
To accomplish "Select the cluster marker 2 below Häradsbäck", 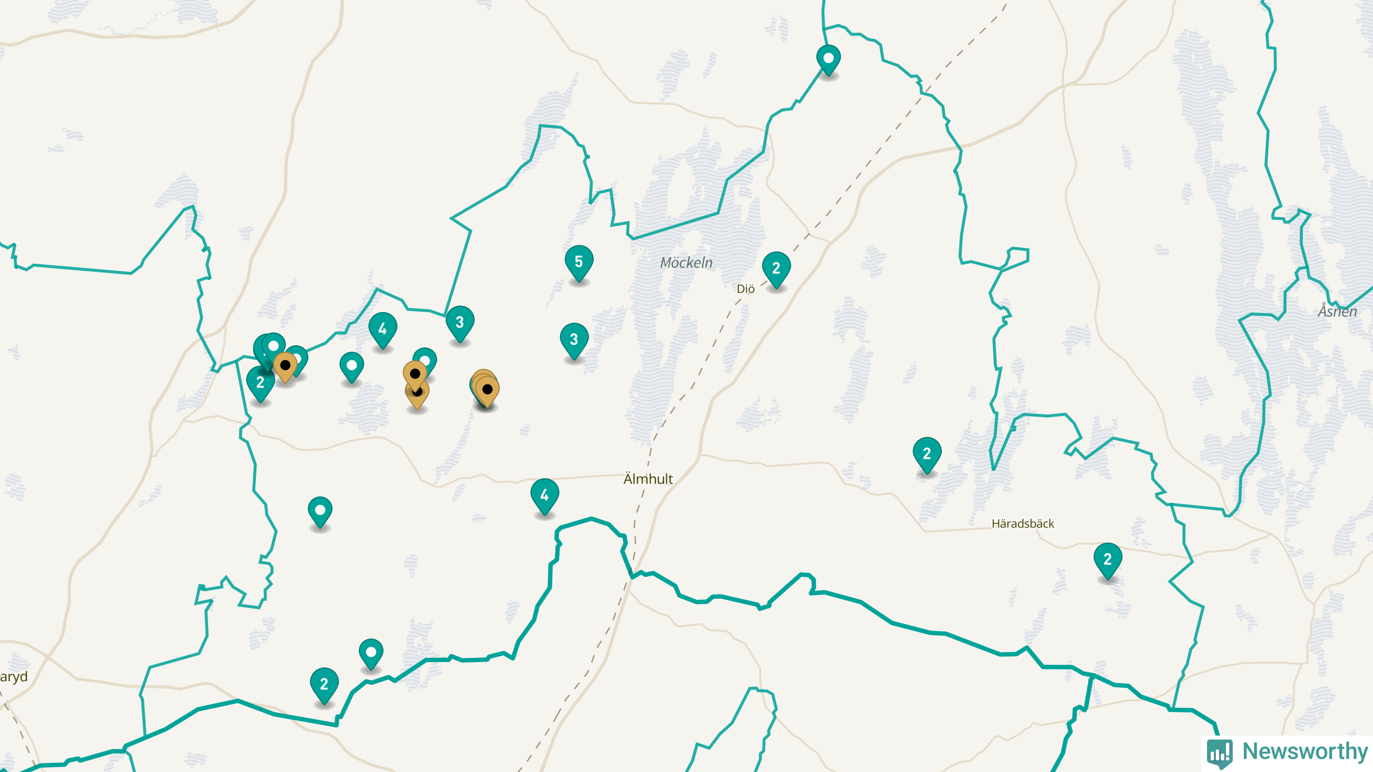I will coord(1108,560).
